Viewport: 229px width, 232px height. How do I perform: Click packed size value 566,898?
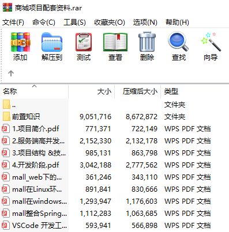[x=145, y=226]
